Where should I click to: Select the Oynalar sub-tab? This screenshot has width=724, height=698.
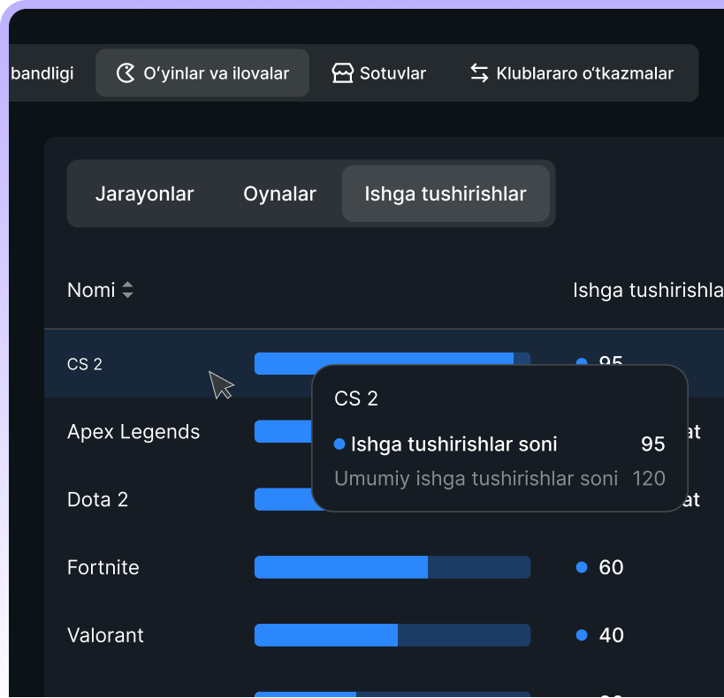pos(279,194)
